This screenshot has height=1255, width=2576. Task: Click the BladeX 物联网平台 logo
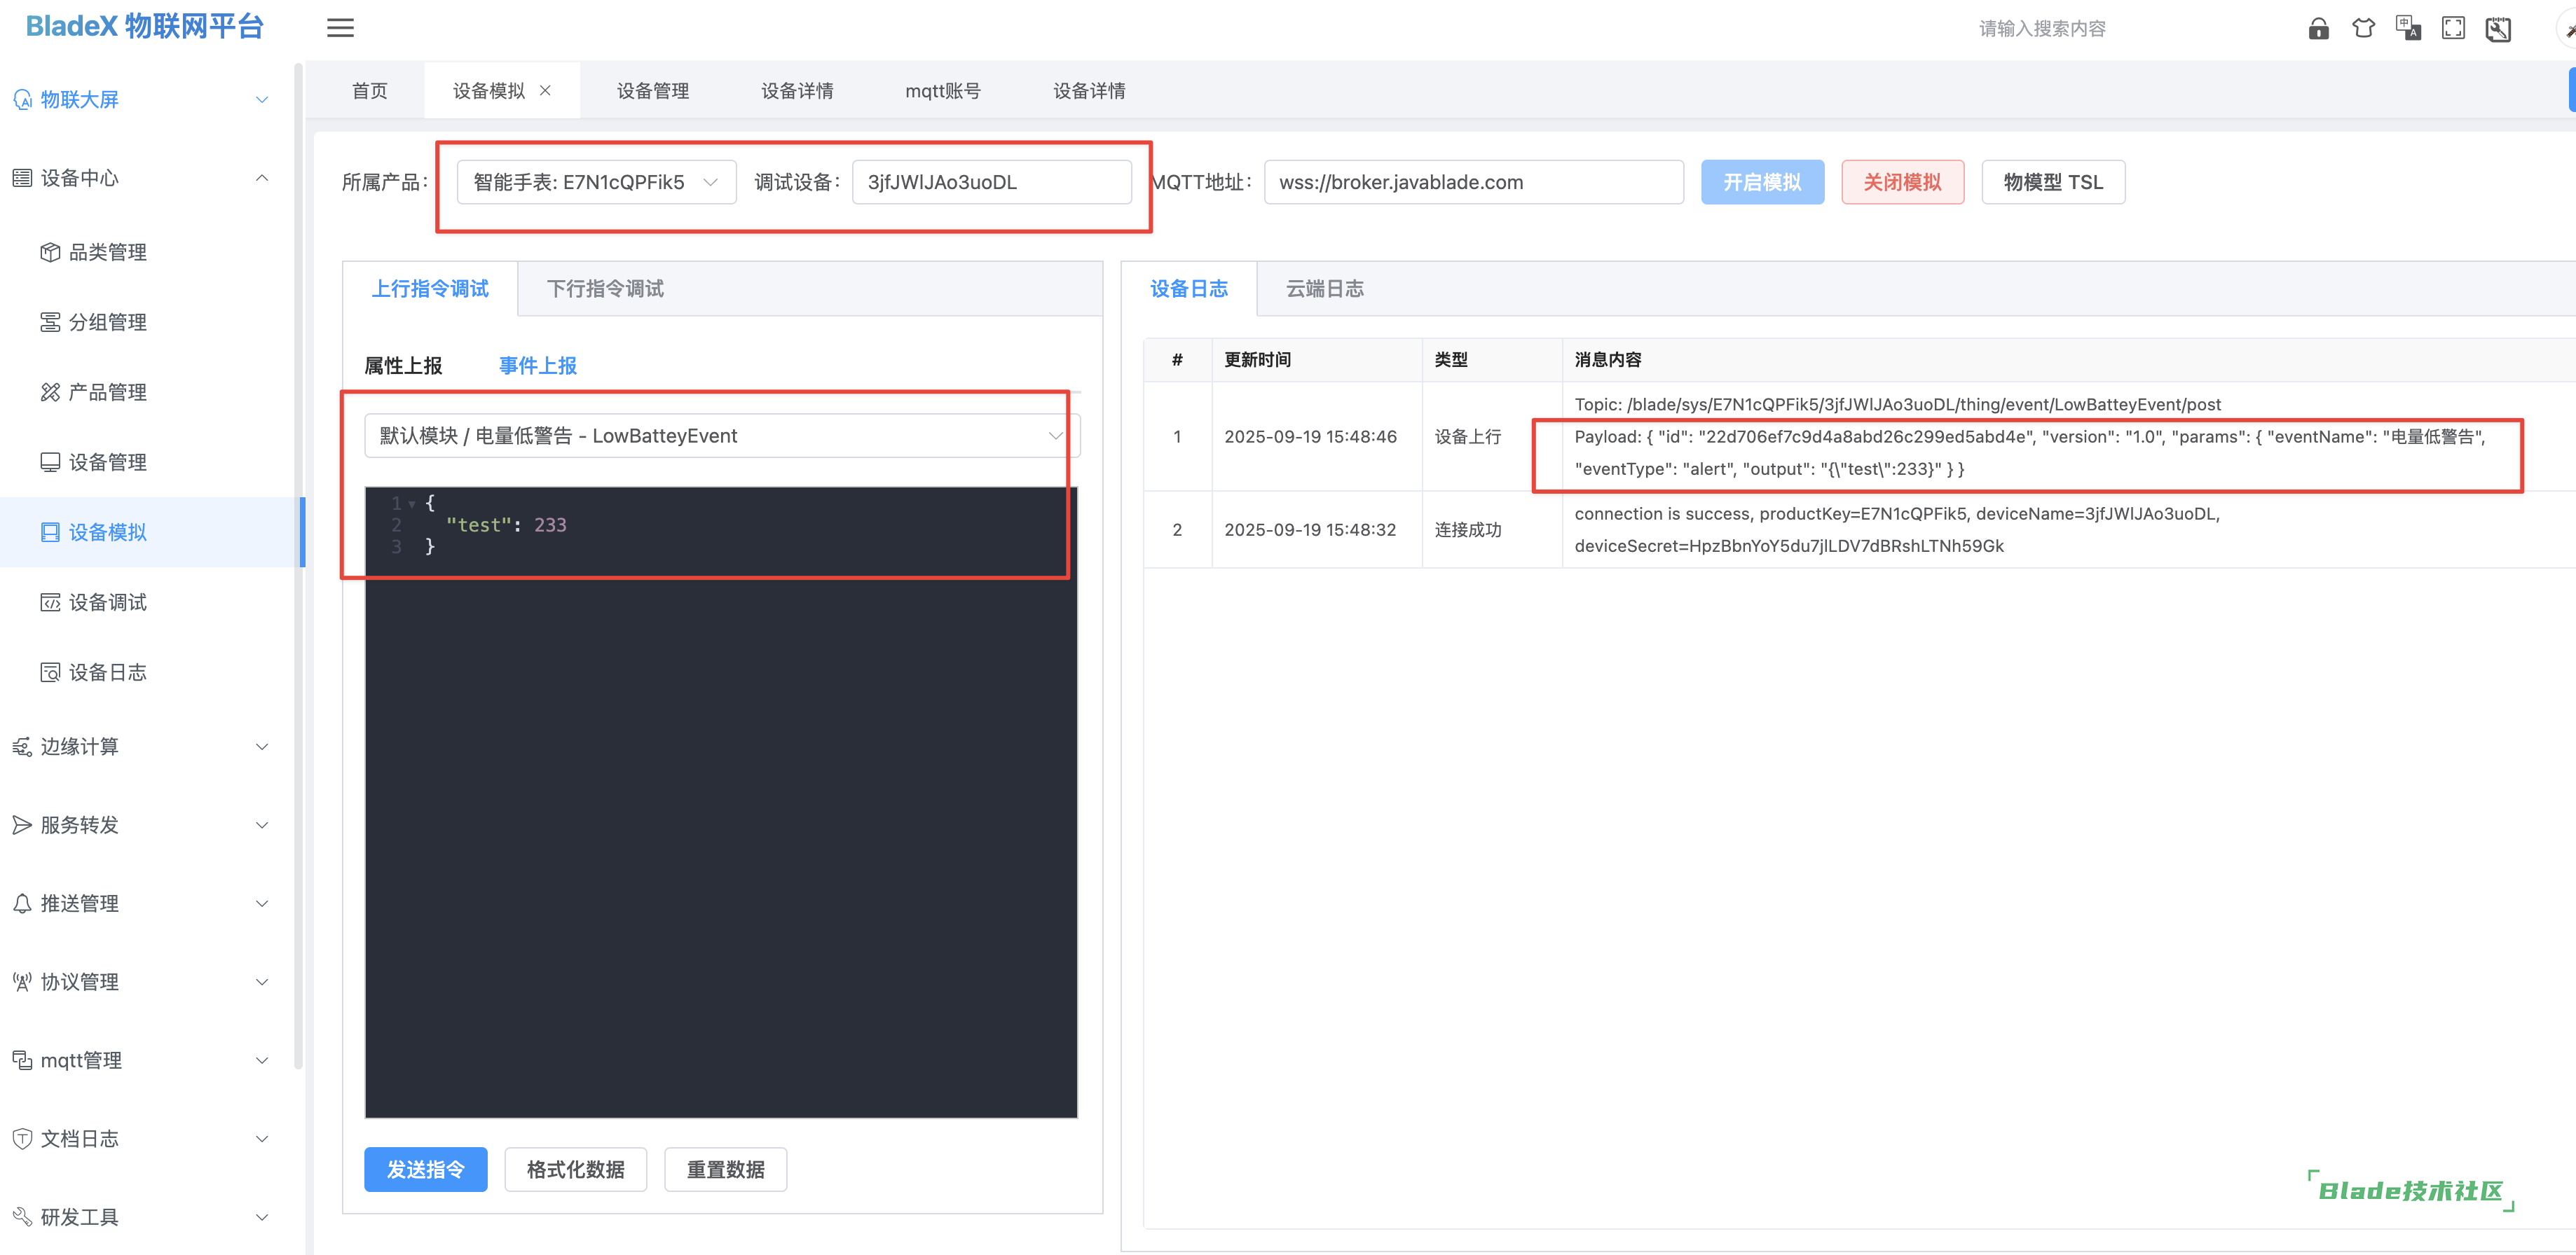pos(144,27)
